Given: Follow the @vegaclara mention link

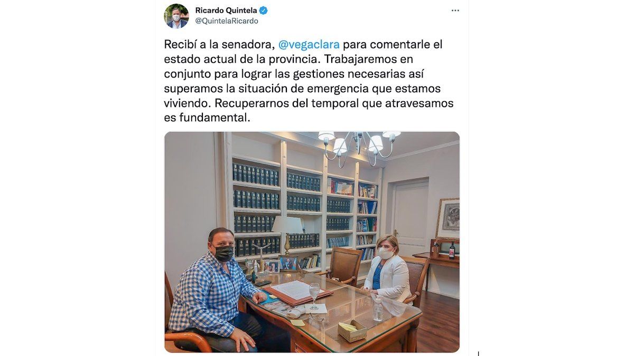Looking at the screenshot, I should [x=309, y=44].
